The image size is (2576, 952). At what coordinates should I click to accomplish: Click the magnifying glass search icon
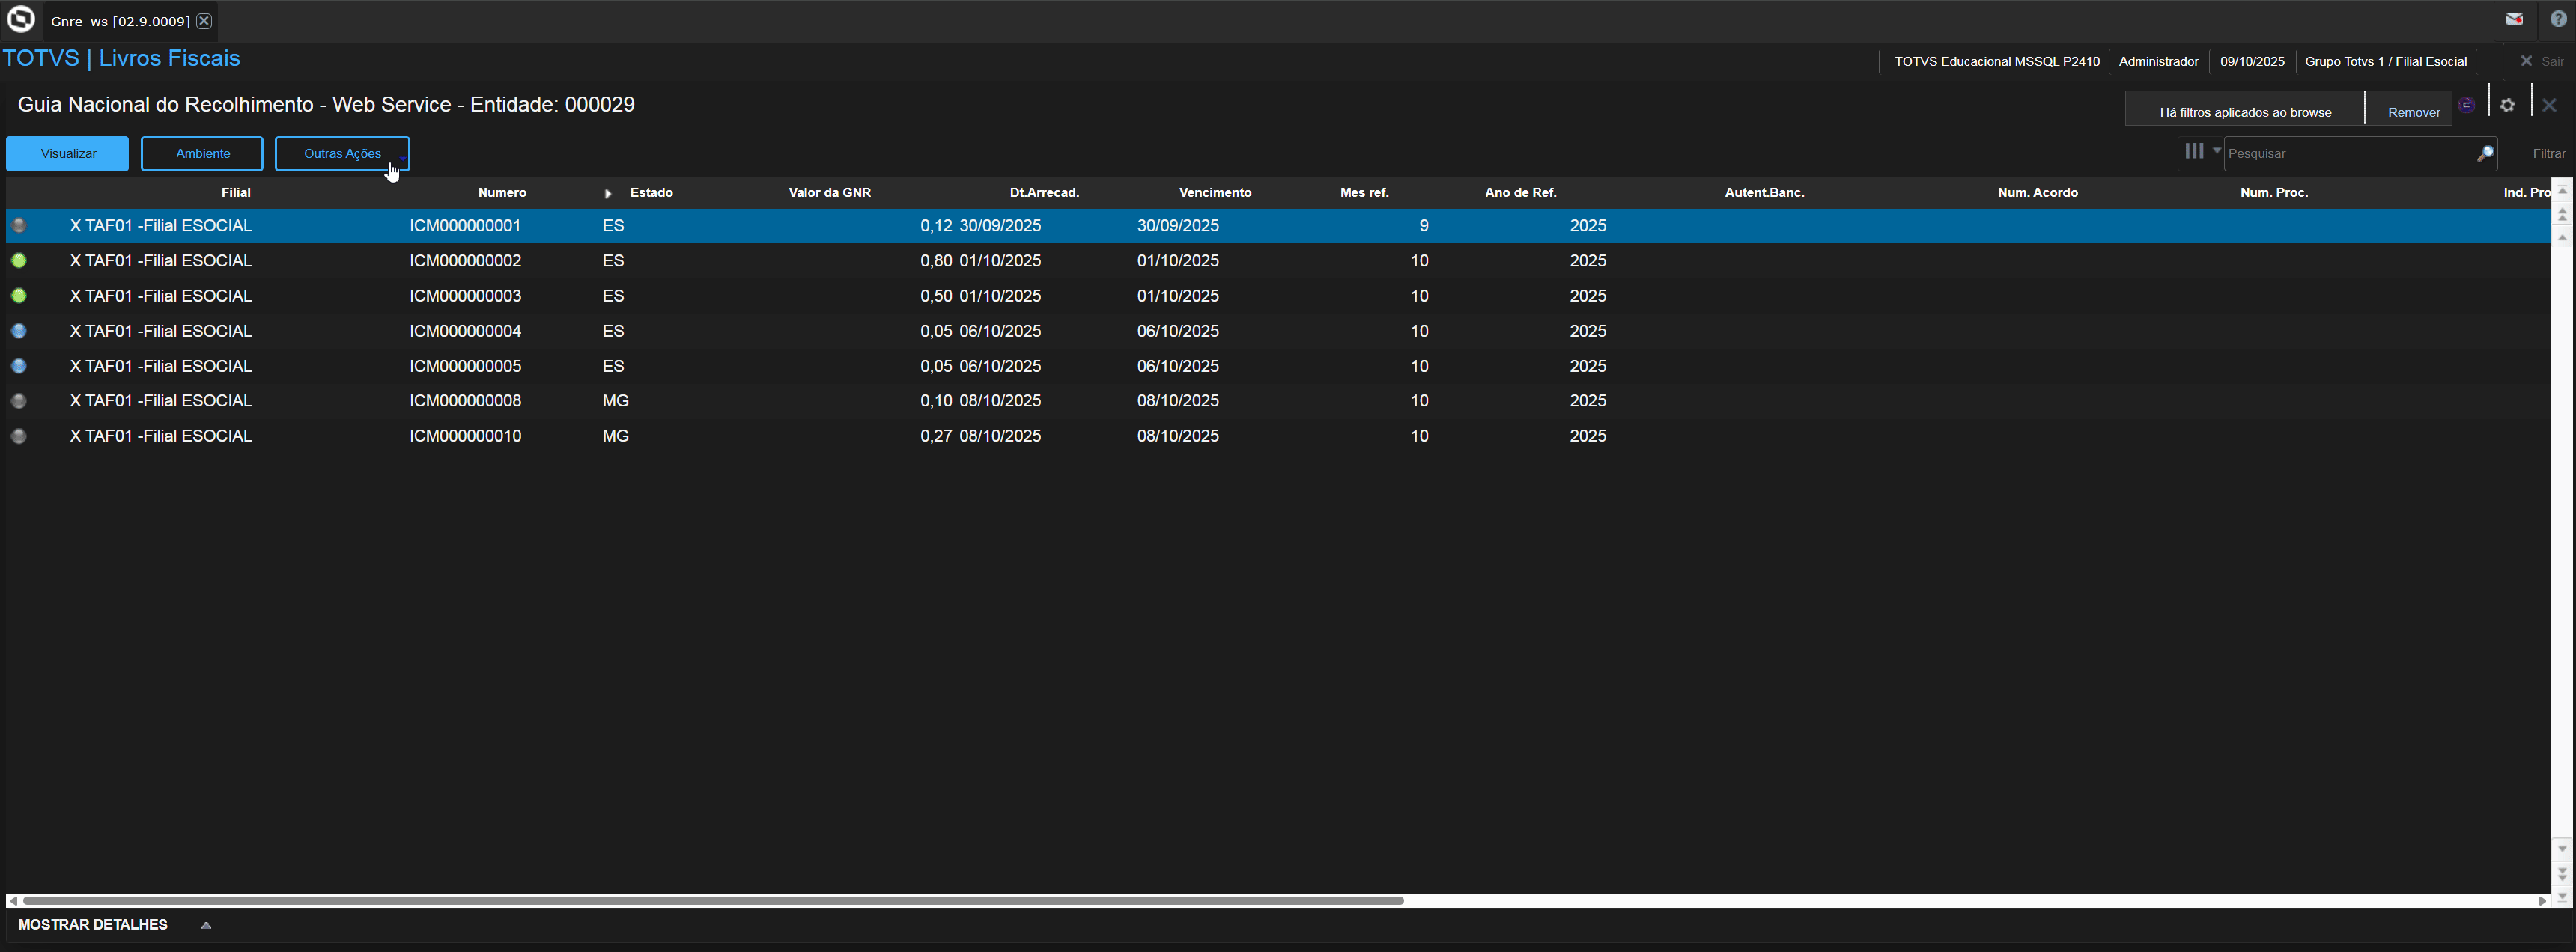(x=2484, y=154)
